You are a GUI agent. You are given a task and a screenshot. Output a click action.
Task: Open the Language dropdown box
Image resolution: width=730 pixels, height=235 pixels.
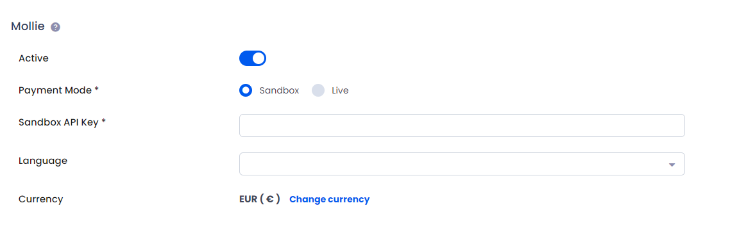click(x=462, y=164)
